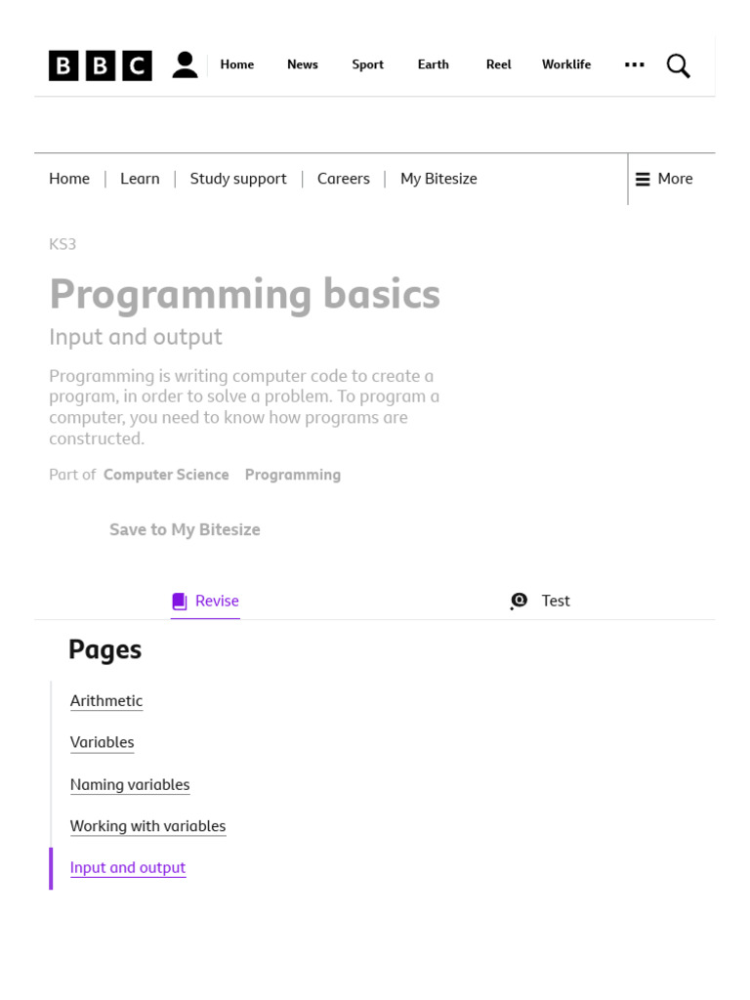Open the three-dots more menu
Screen dimensions: 750x1000
pos(635,64)
